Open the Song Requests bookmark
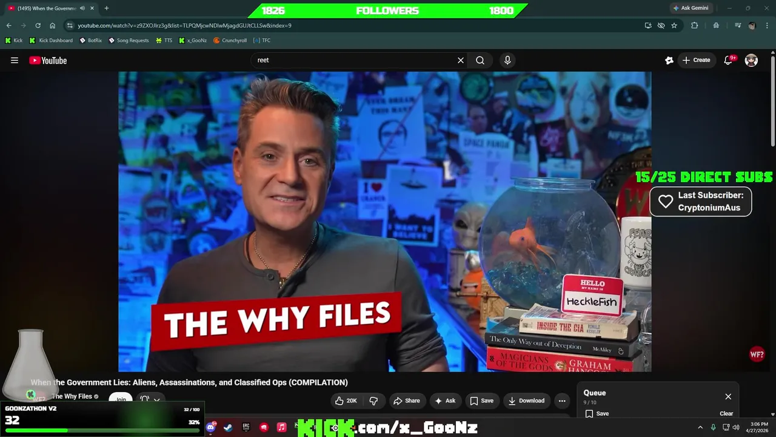The height and width of the screenshot is (437, 776). pyautogui.click(x=128, y=40)
